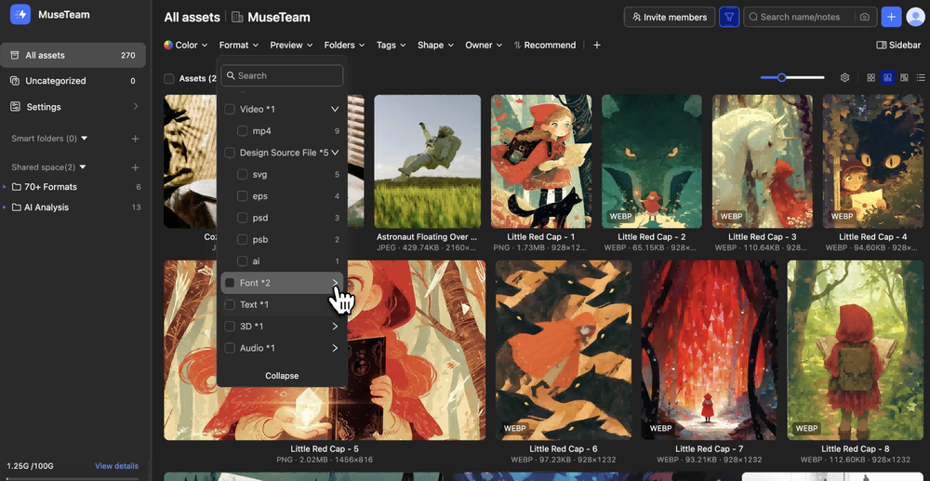Screen dimensions: 930x481
Task: Collapse the Design Source File group
Action: (335, 153)
